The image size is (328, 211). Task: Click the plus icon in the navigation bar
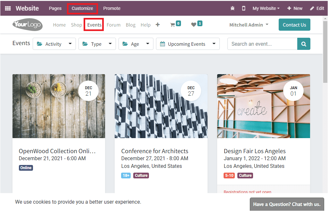coord(158,25)
